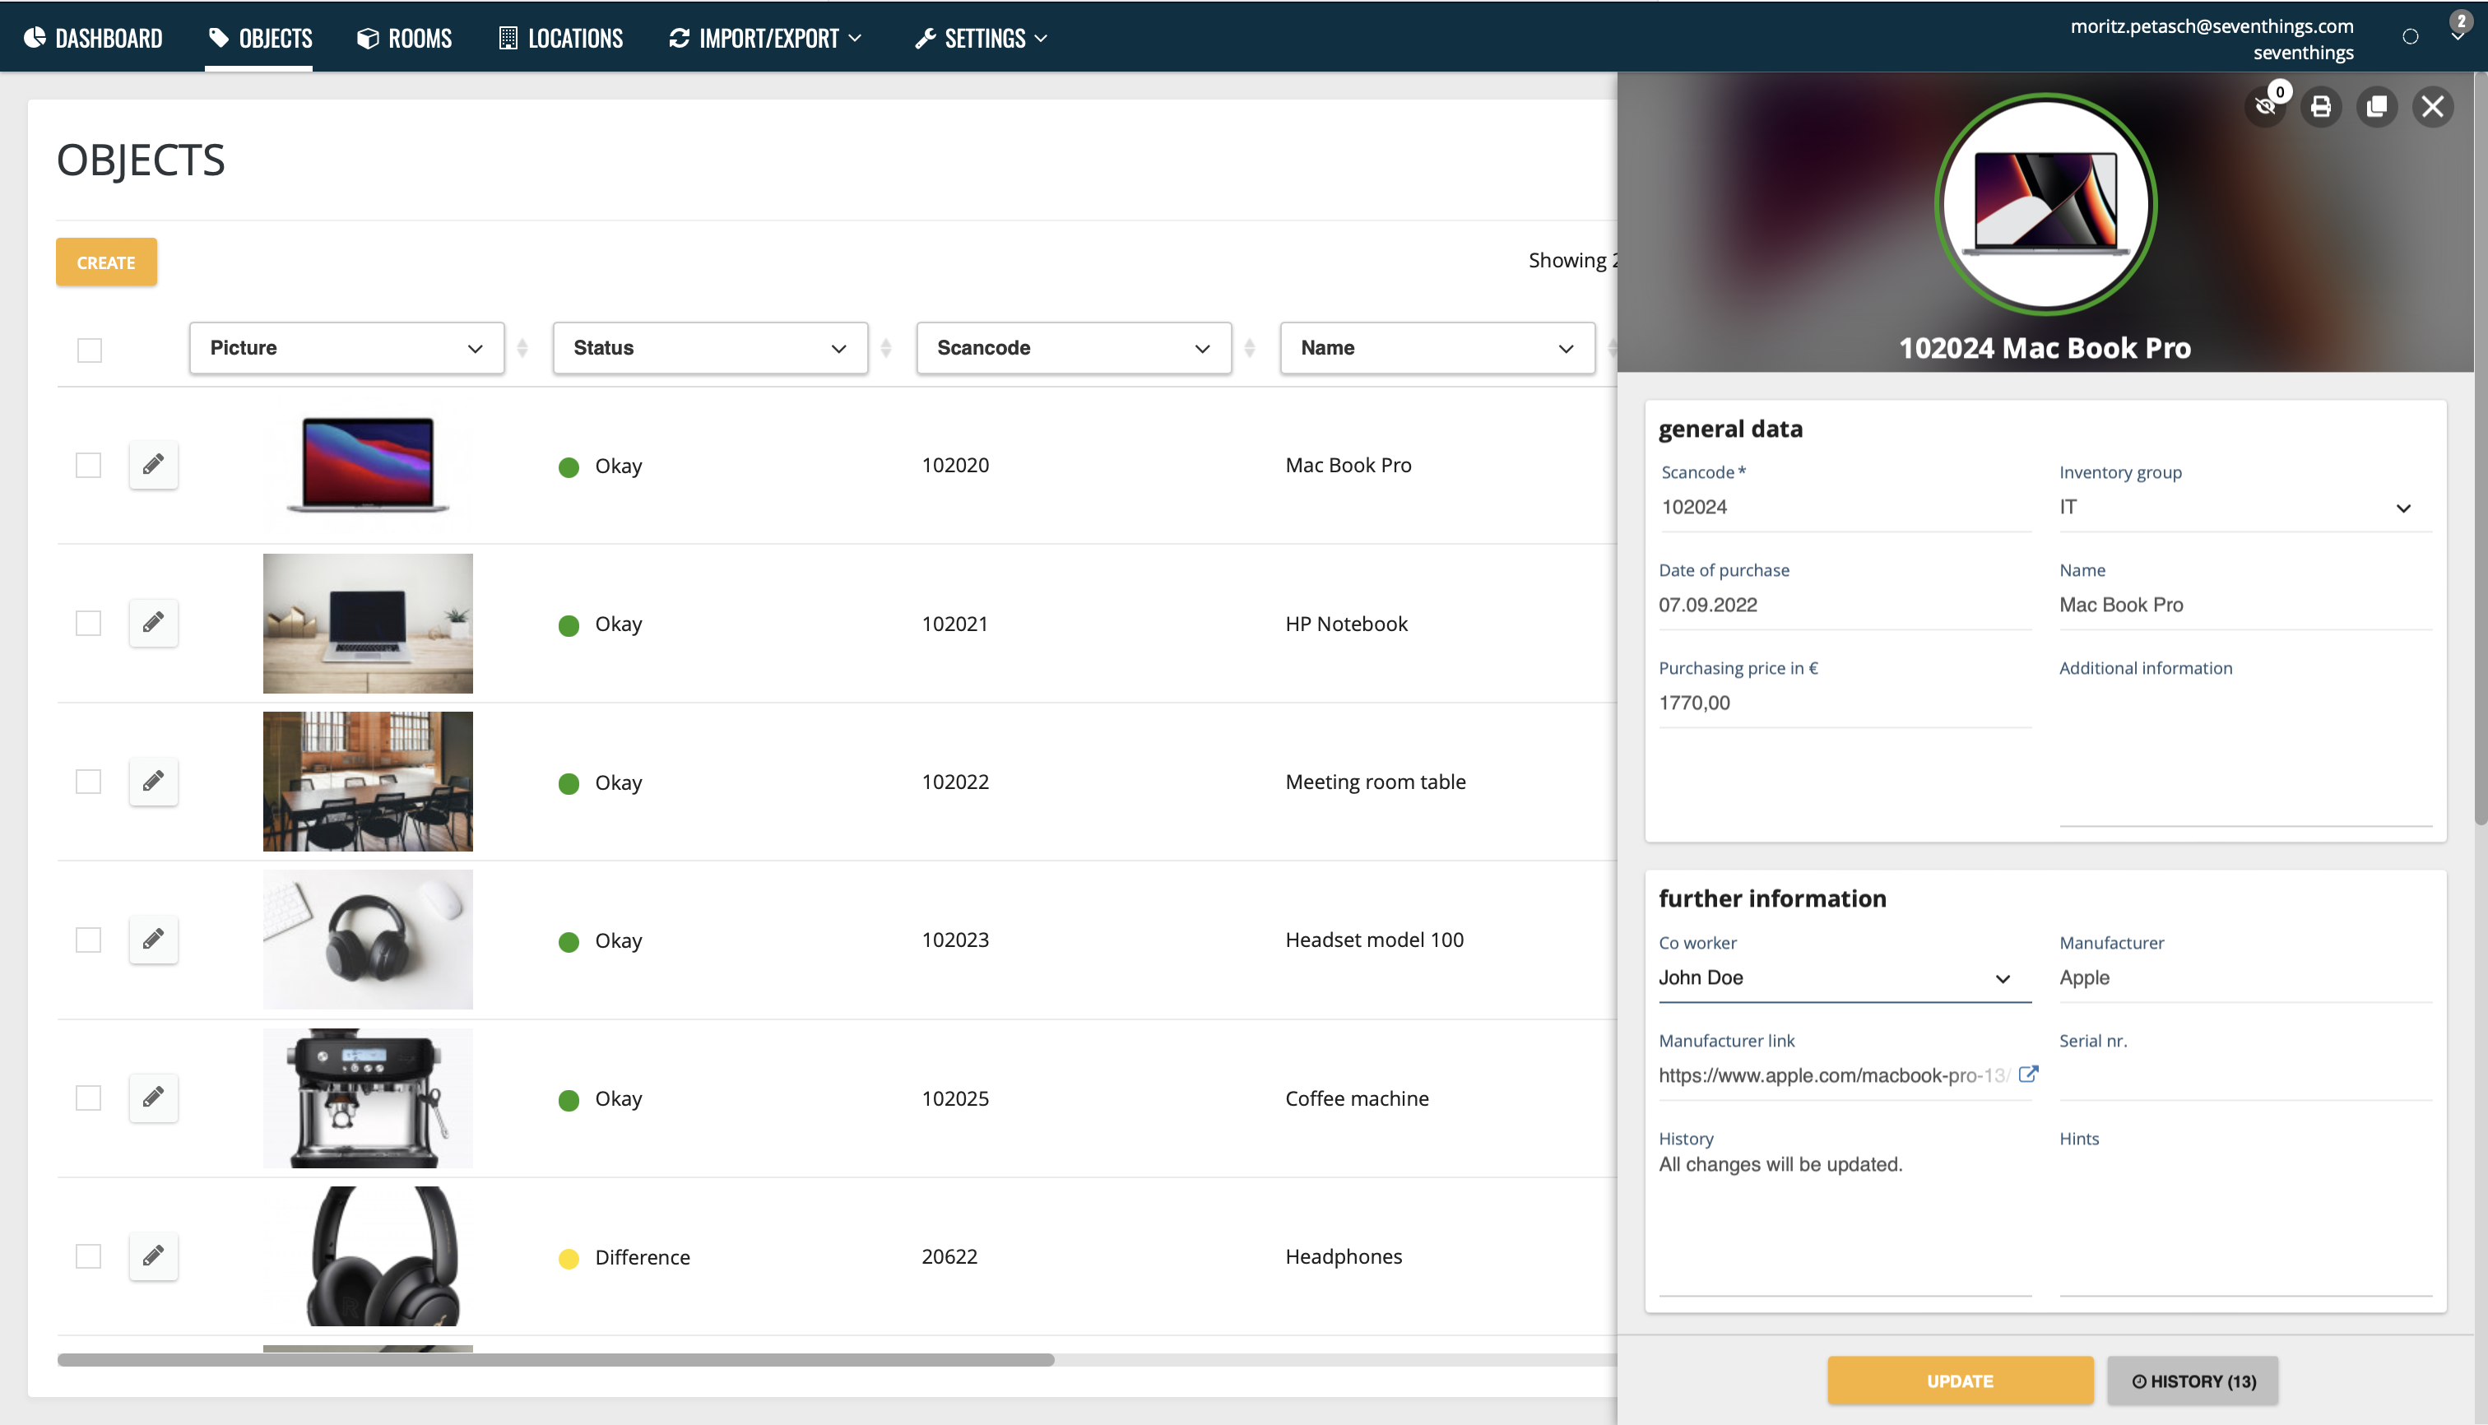The image size is (2488, 1425).
Task: Click edit pencil for Headphones row
Action: click(x=154, y=1256)
